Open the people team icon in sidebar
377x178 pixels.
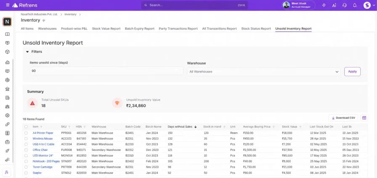coord(7,106)
